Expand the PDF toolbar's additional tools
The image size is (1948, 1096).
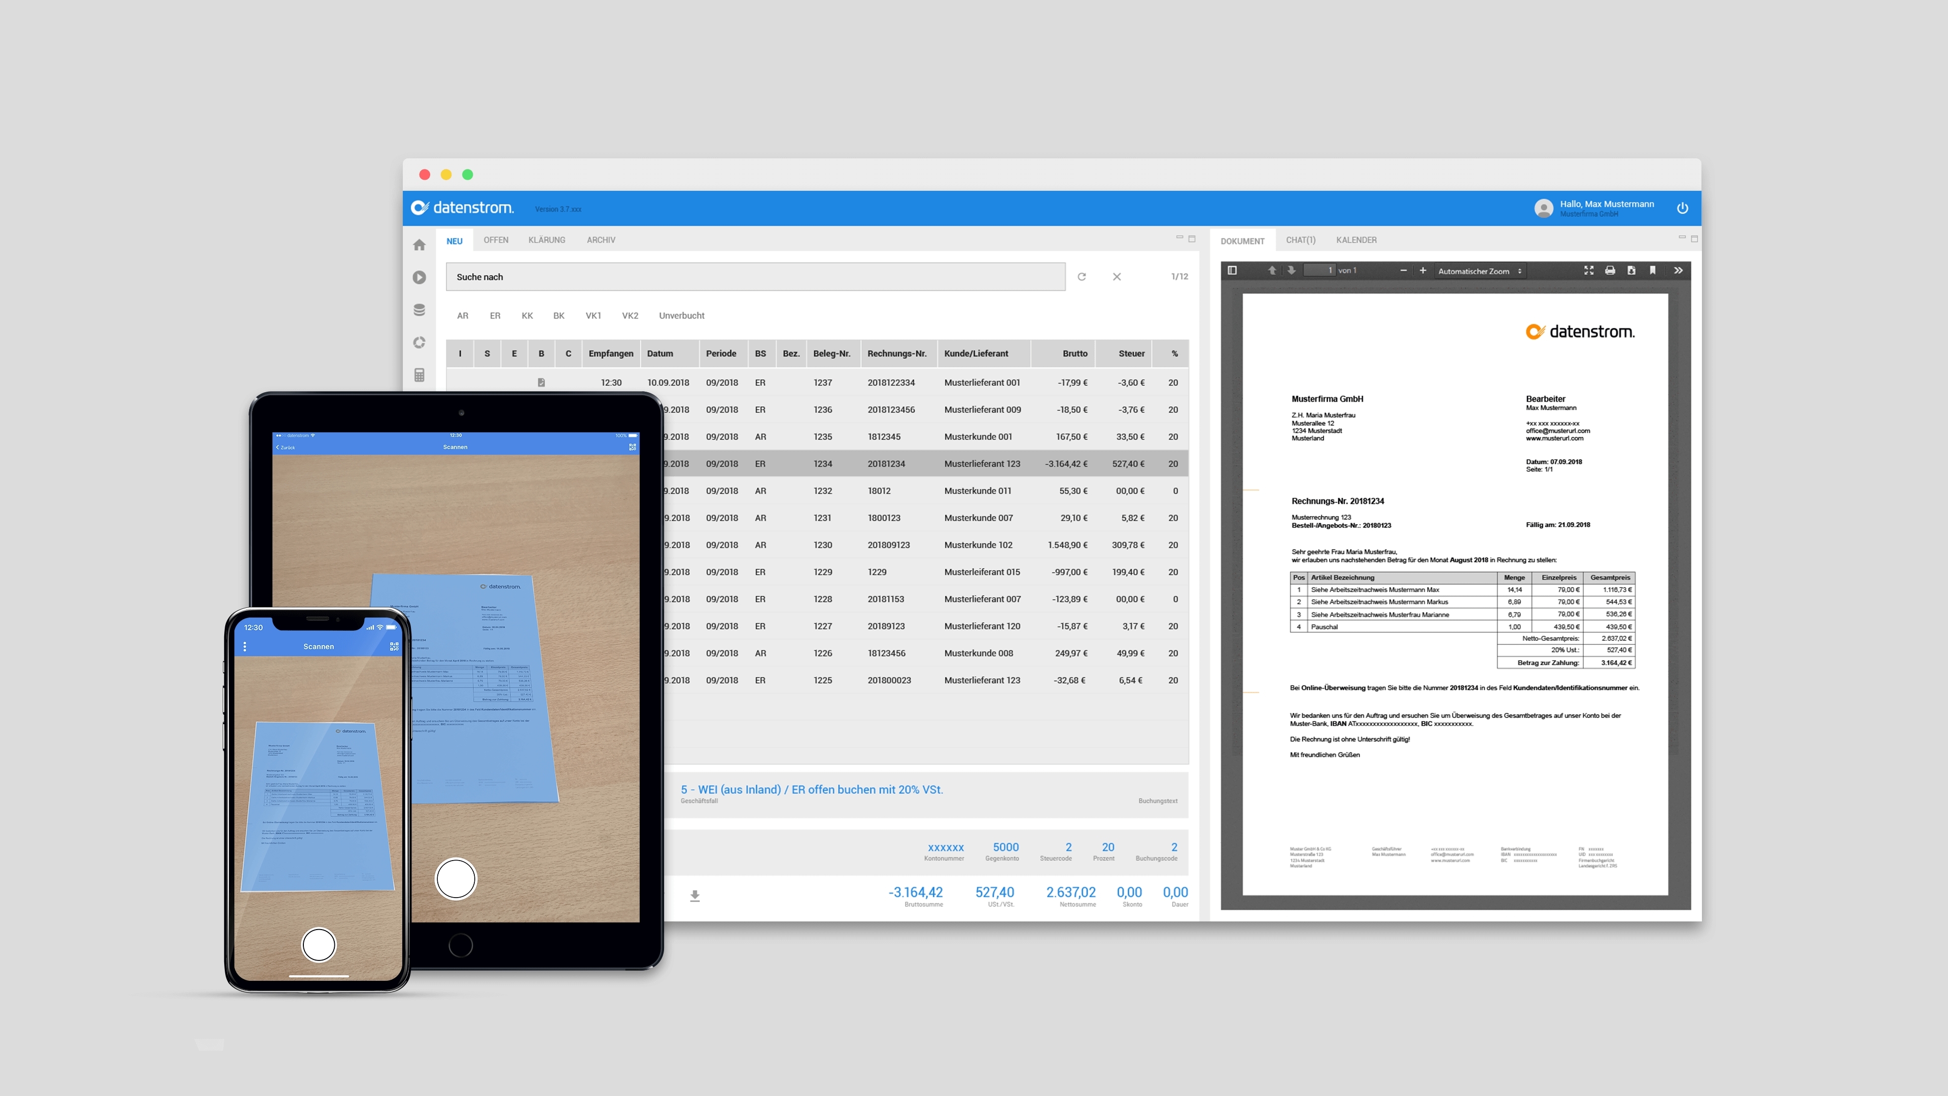pos(1678,271)
